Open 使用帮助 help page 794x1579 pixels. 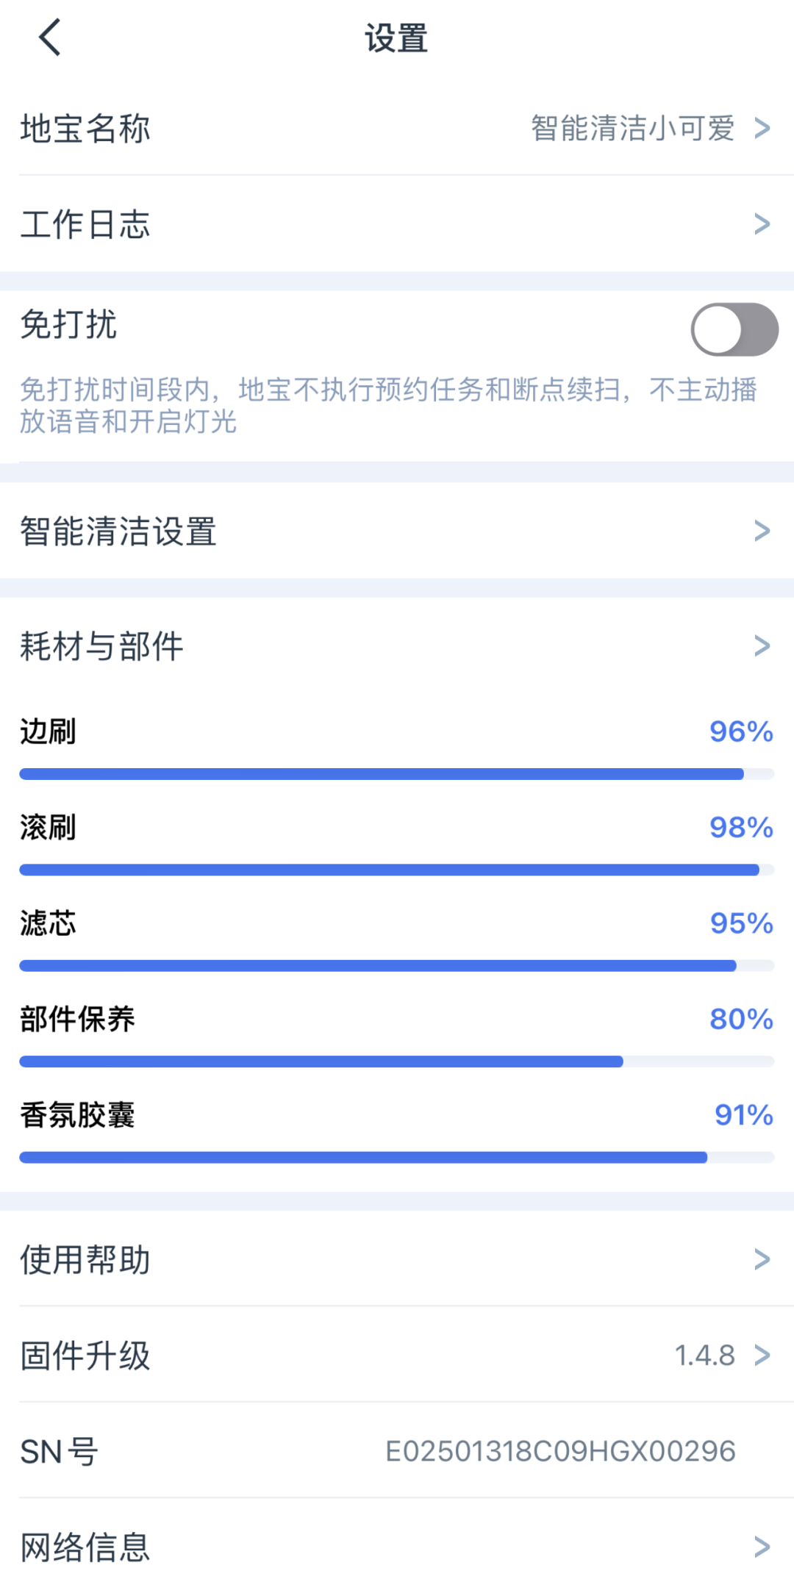[85, 1260]
